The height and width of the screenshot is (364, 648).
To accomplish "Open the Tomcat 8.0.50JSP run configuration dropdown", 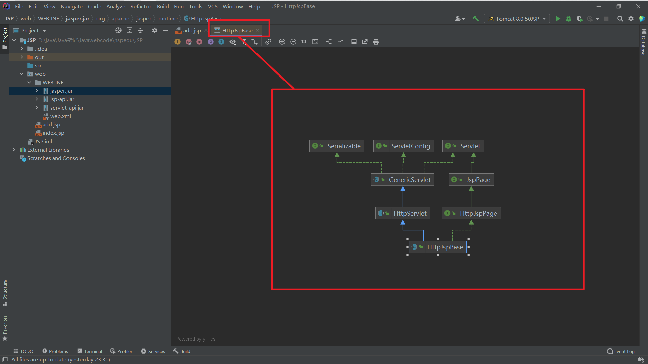I will pyautogui.click(x=517, y=19).
